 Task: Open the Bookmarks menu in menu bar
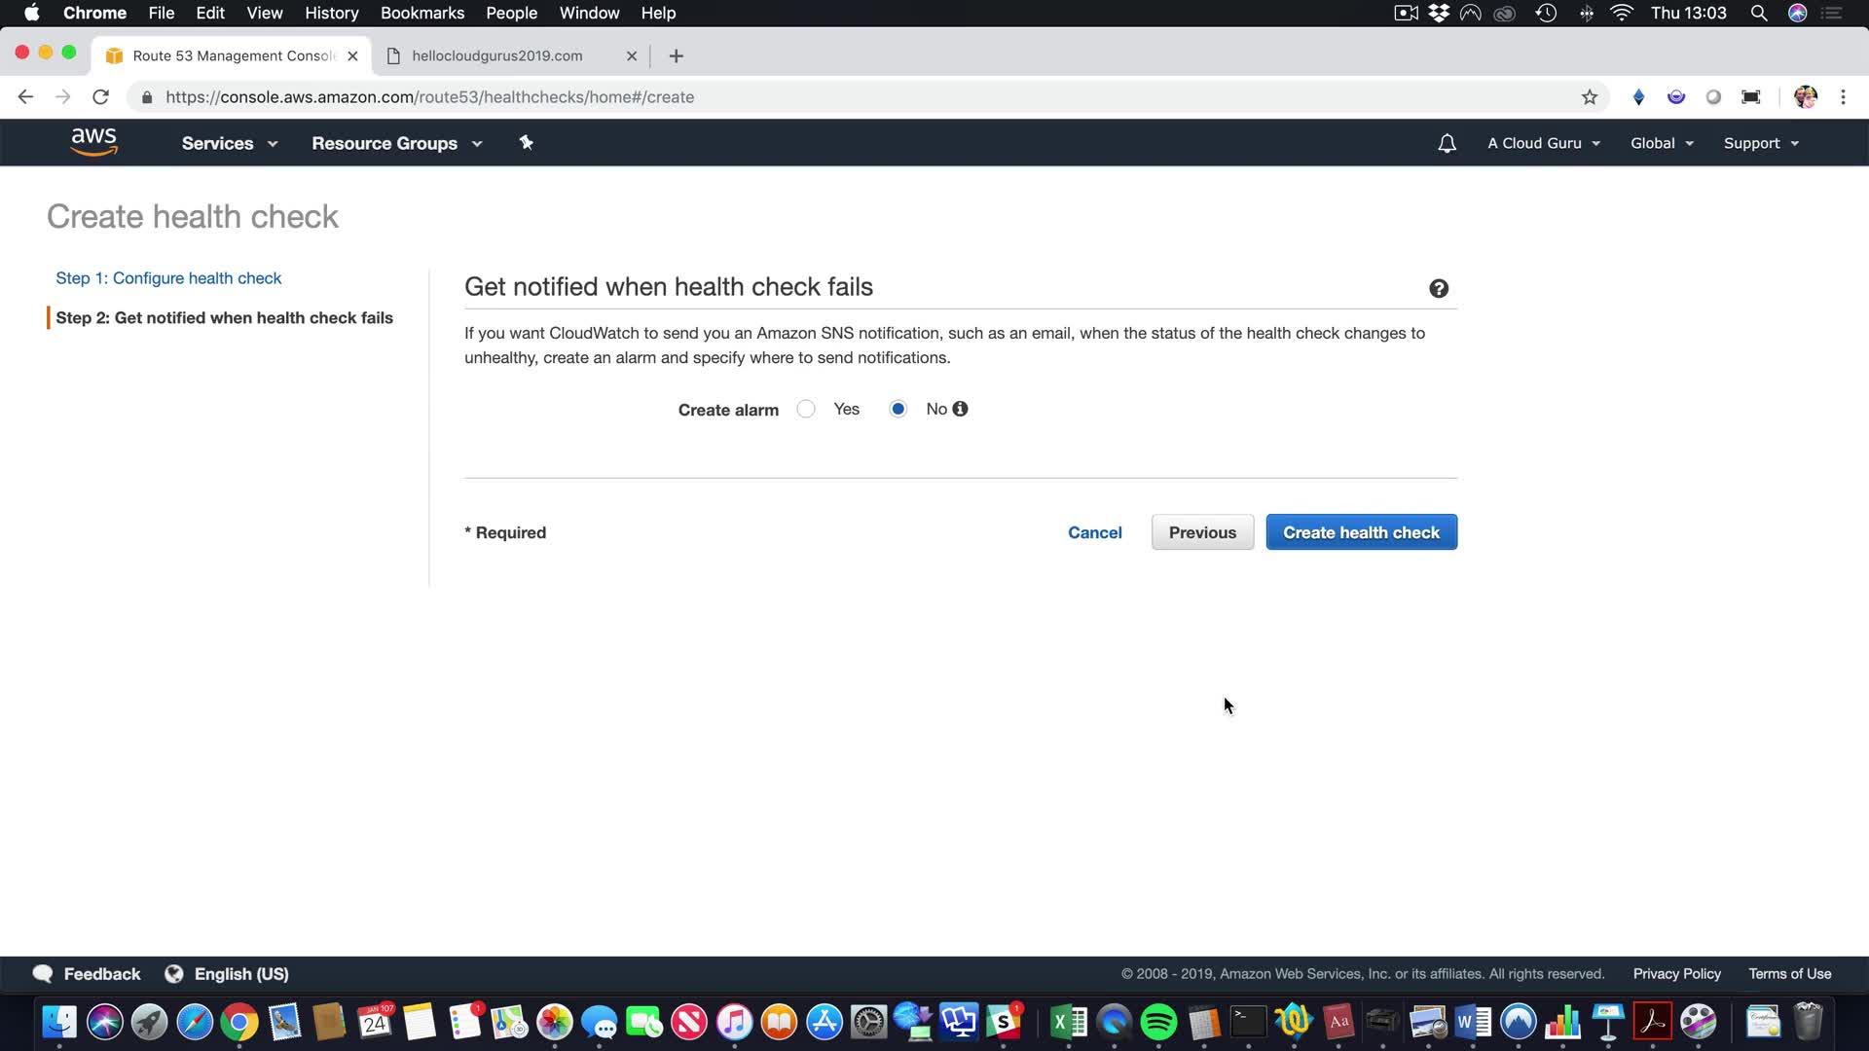pos(421,13)
